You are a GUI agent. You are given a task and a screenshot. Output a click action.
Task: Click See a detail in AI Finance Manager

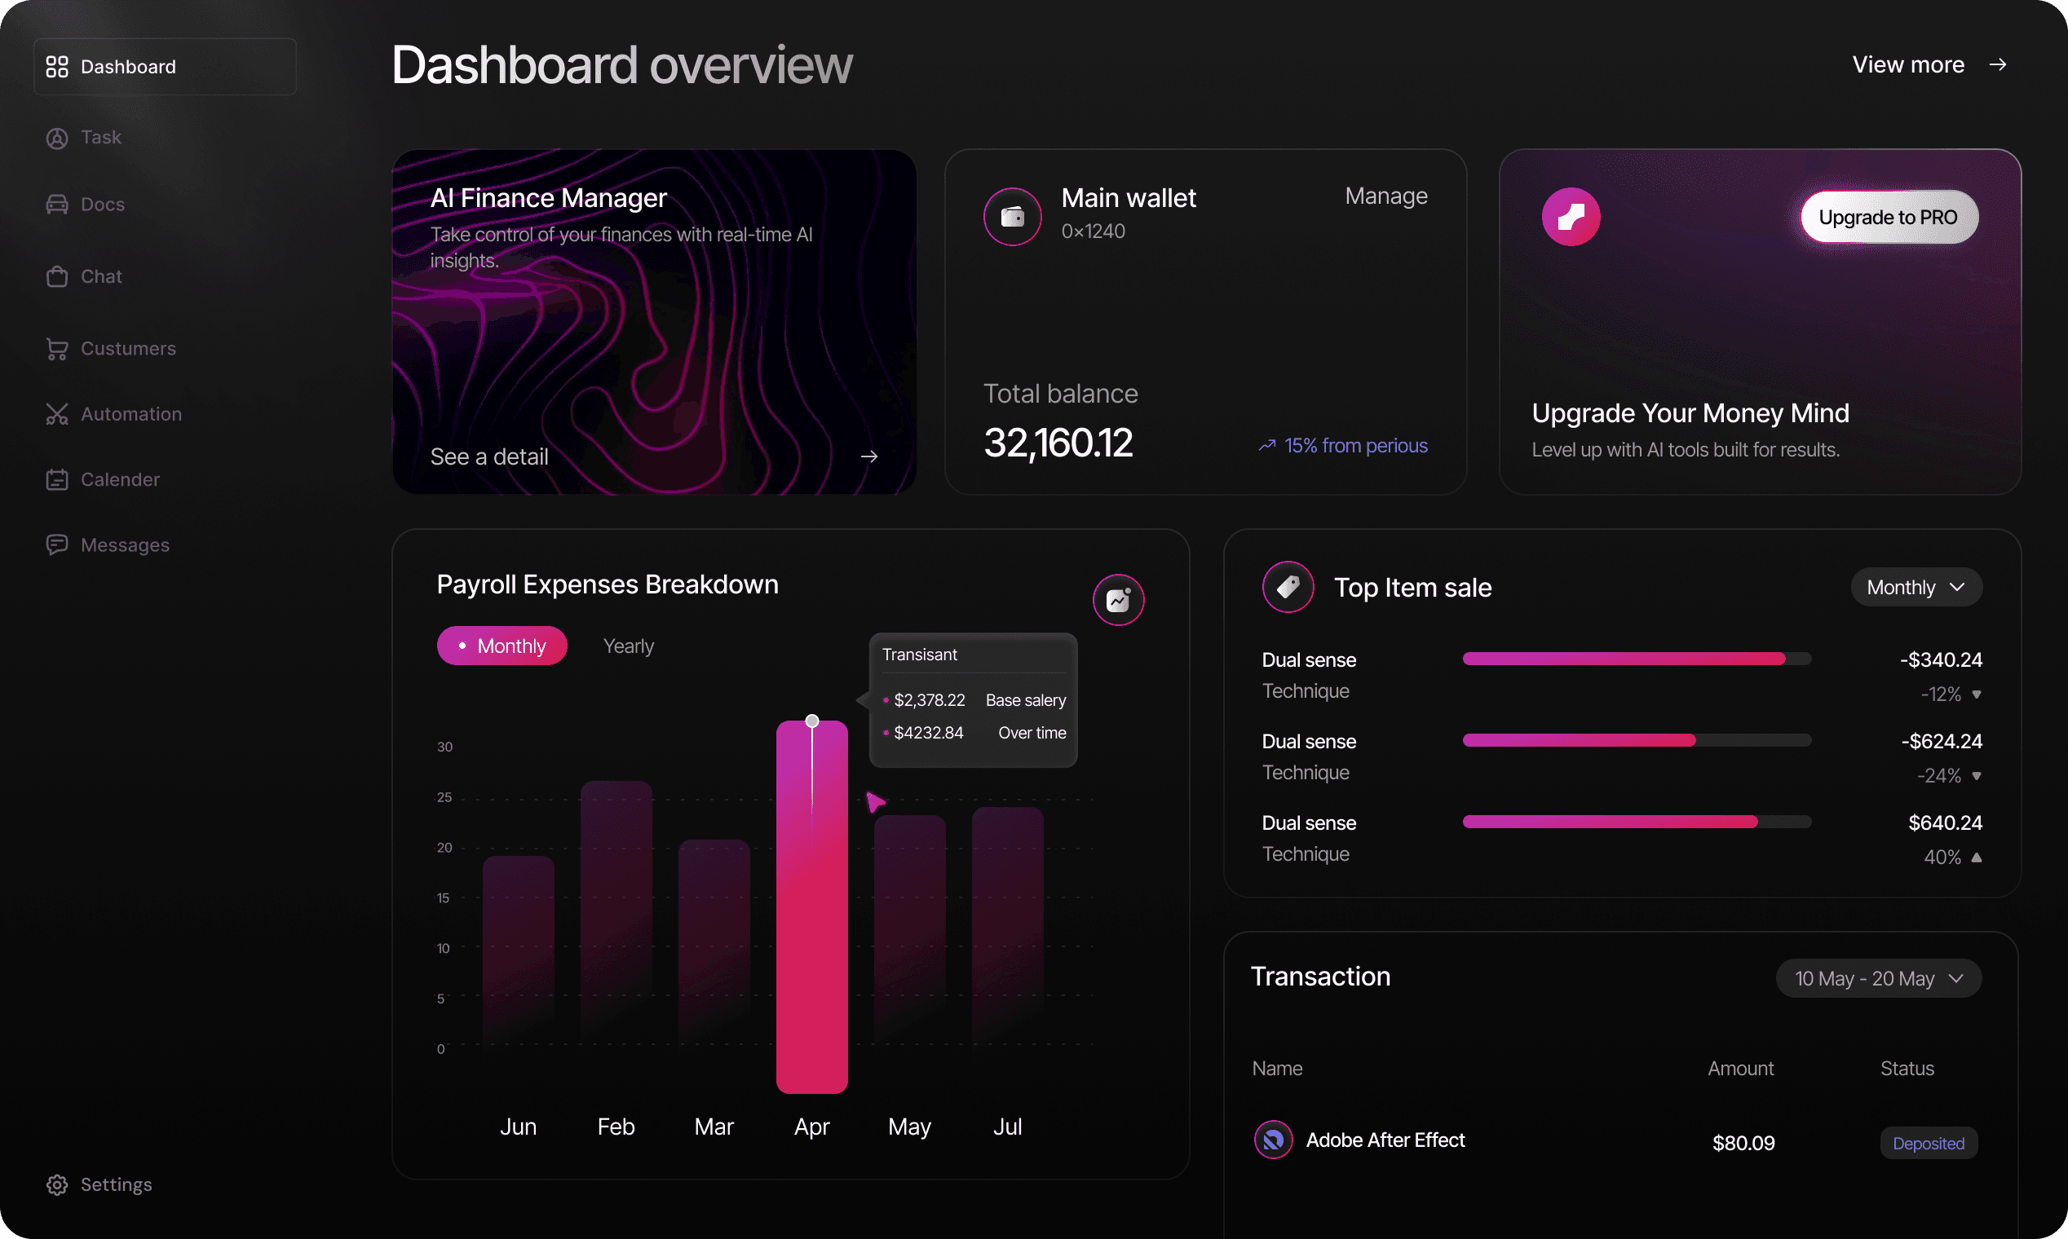(x=489, y=456)
